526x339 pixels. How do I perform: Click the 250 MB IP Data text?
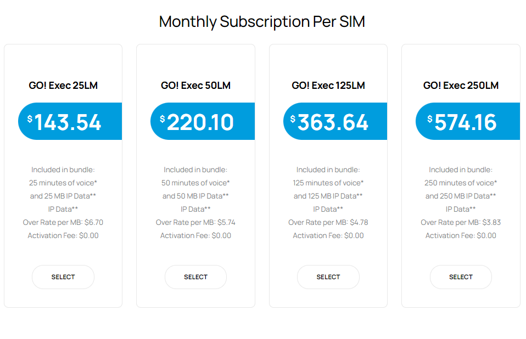click(x=461, y=196)
